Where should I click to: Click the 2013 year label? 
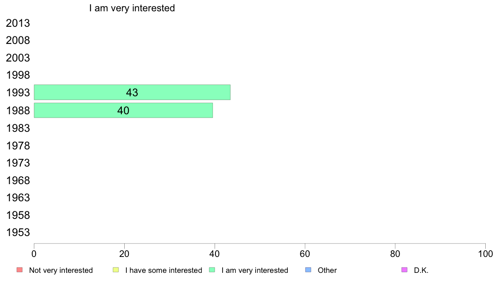pos(18,23)
